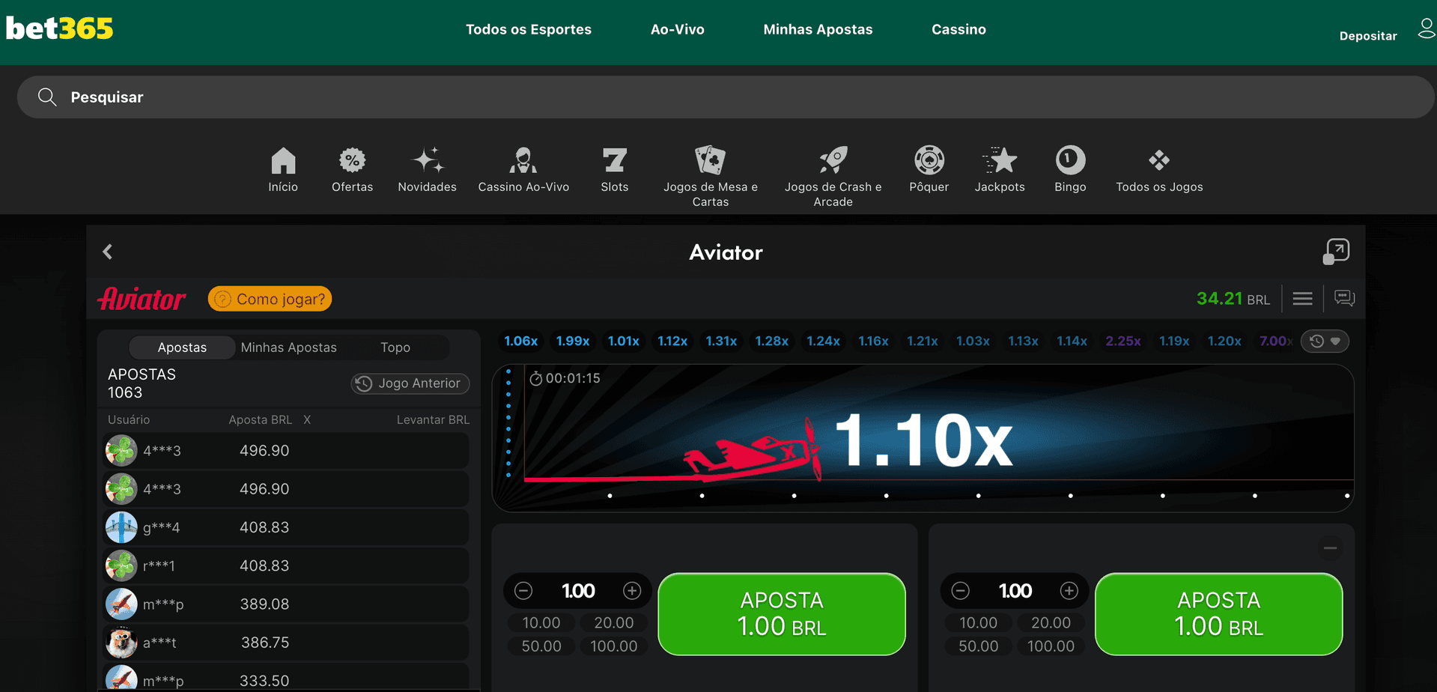Select the g***4 bet row

286,527
